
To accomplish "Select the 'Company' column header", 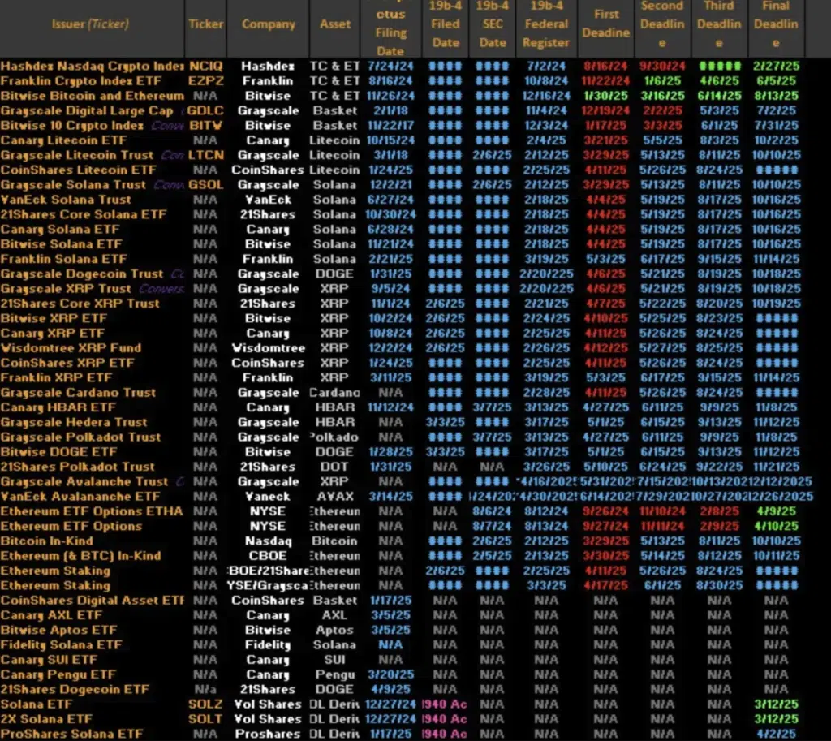I will pyautogui.click(x=268, y=24).
